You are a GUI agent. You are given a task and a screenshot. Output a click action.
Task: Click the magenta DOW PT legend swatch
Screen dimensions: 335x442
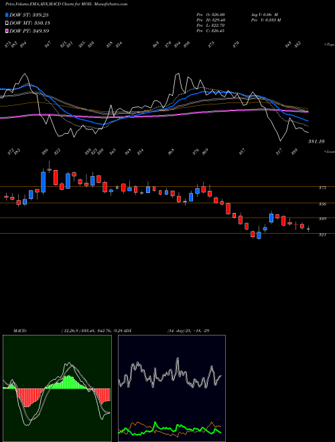point(7,31)
